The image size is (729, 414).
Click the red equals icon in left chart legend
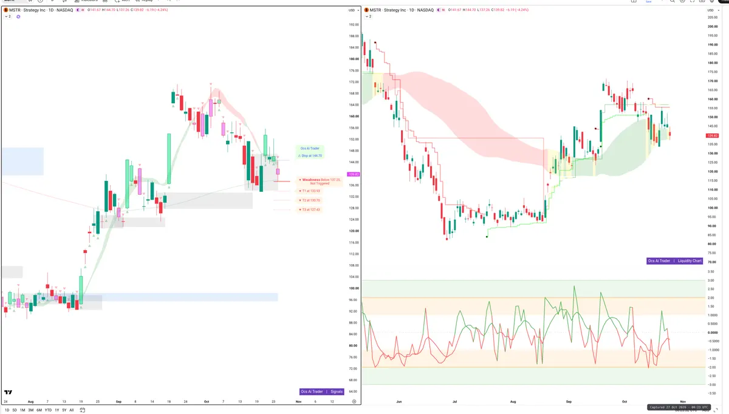tap(83, 10)
